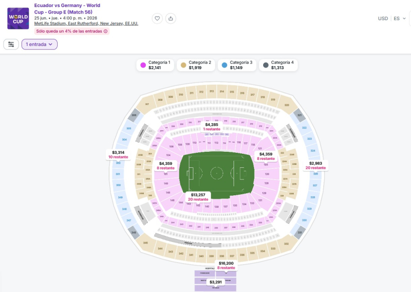Expand the ES language chevron
411x292 pixels.
(404, 19)
